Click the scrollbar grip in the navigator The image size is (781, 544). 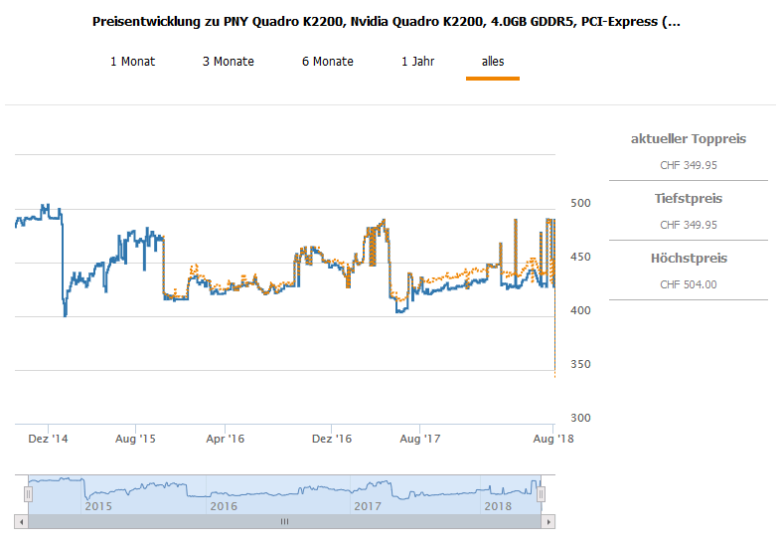[284, 521]
